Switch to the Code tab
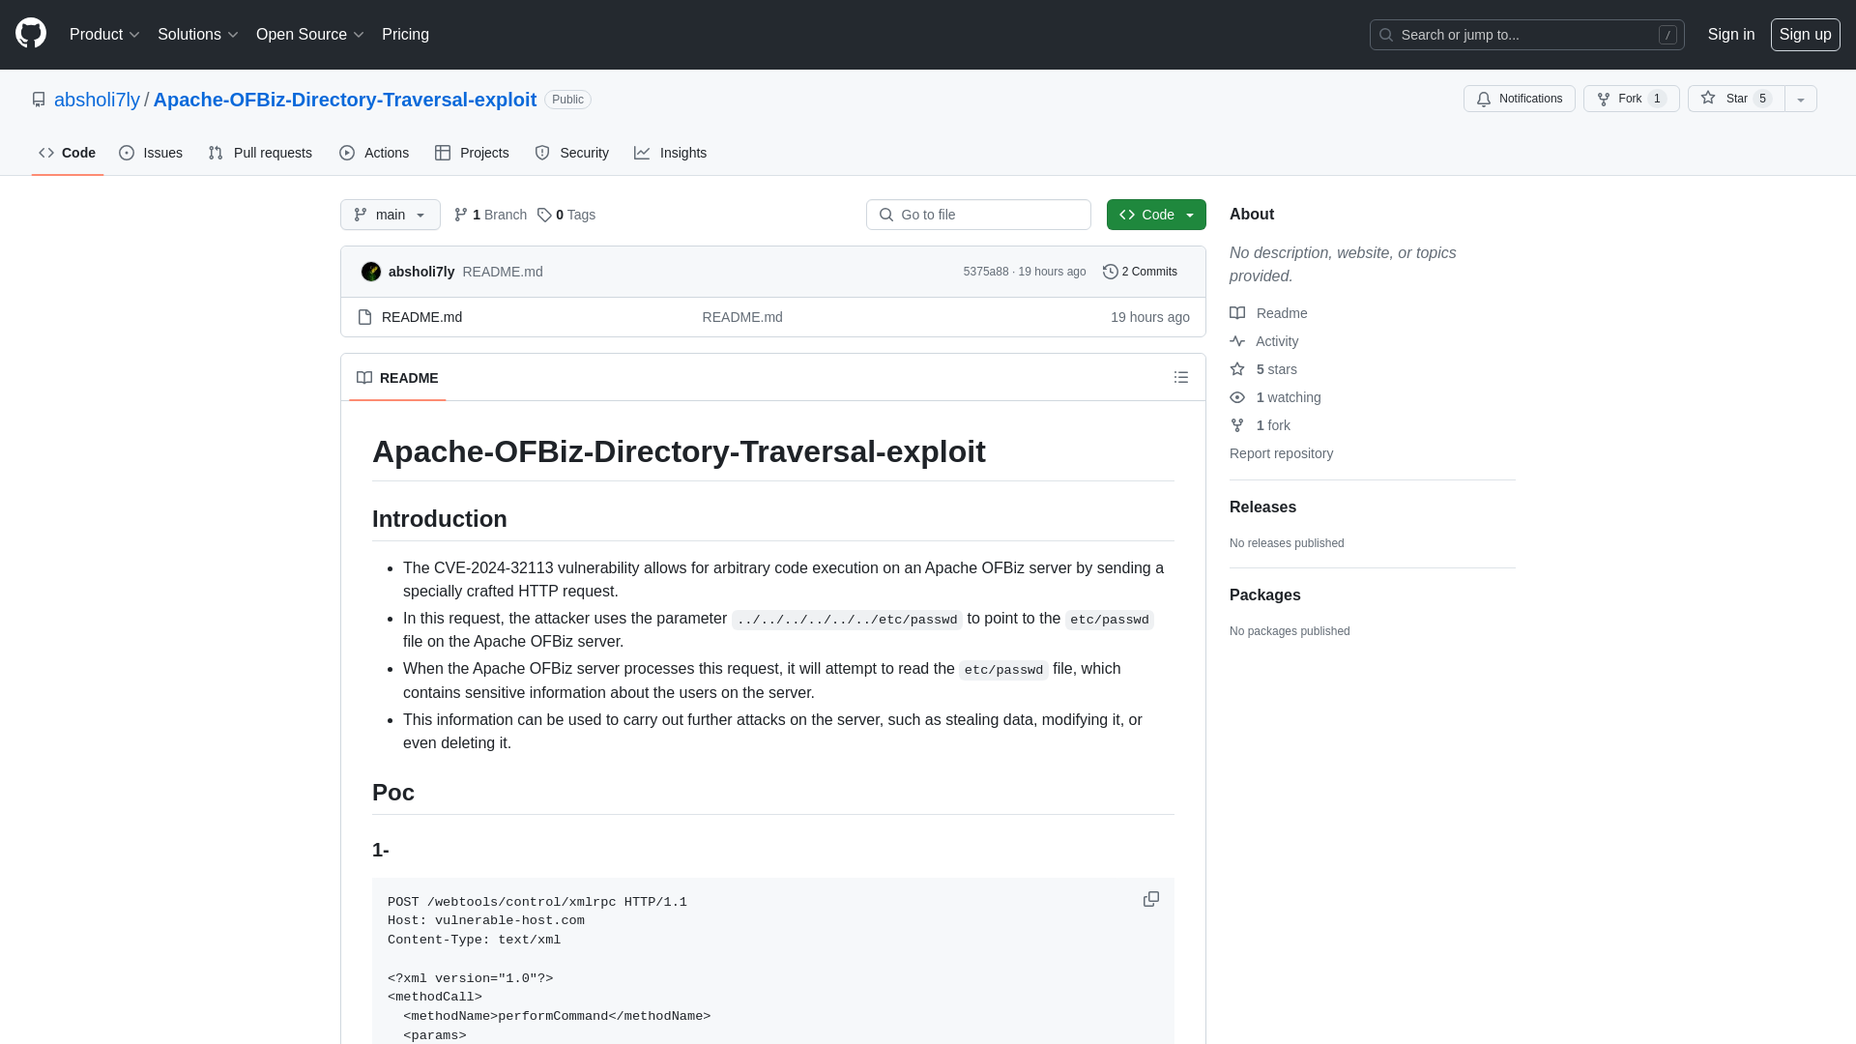 [x=68, y=153]
